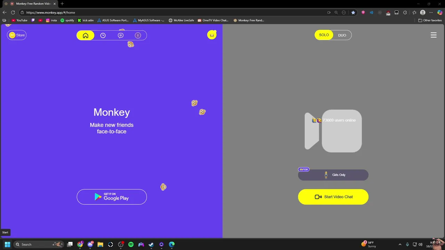This screenshot has height=250, width=445.
Task: Expand Other favorites folder
Action: pyautogui.click(x=430, y=20)
